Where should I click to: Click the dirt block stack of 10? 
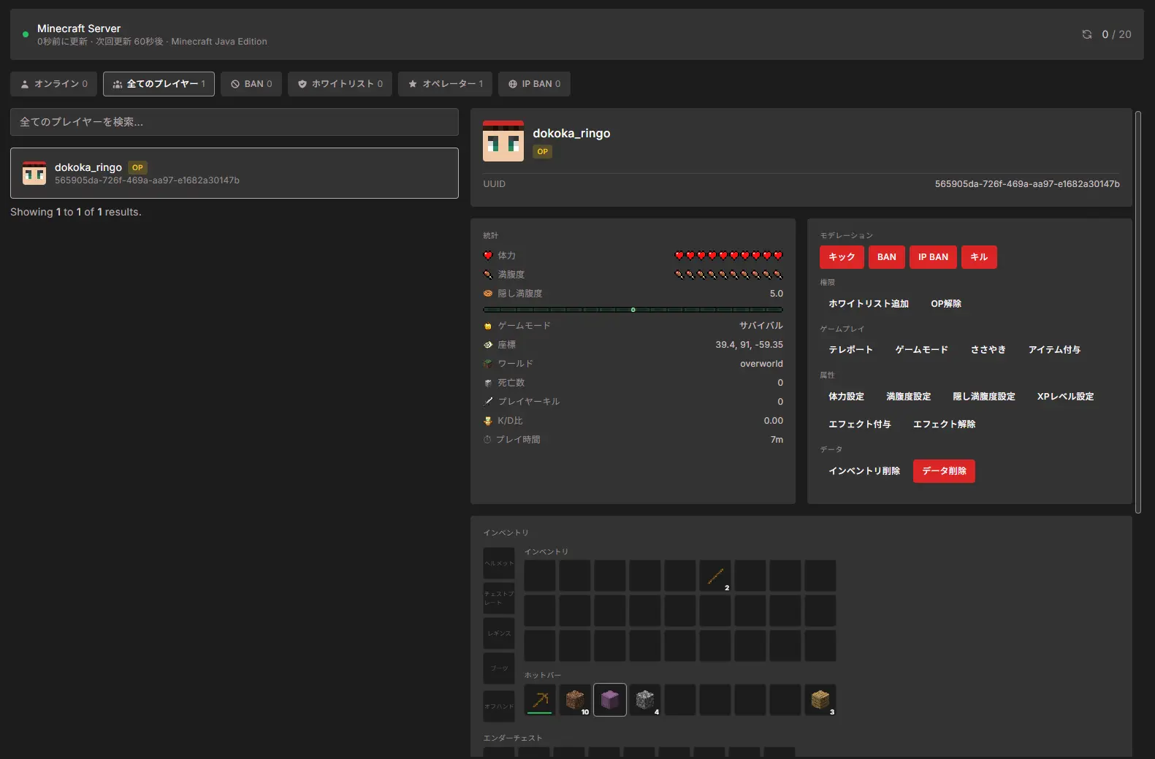575,700
